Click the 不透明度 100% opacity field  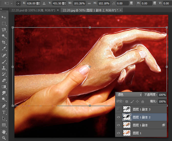(x=162, y=95)
